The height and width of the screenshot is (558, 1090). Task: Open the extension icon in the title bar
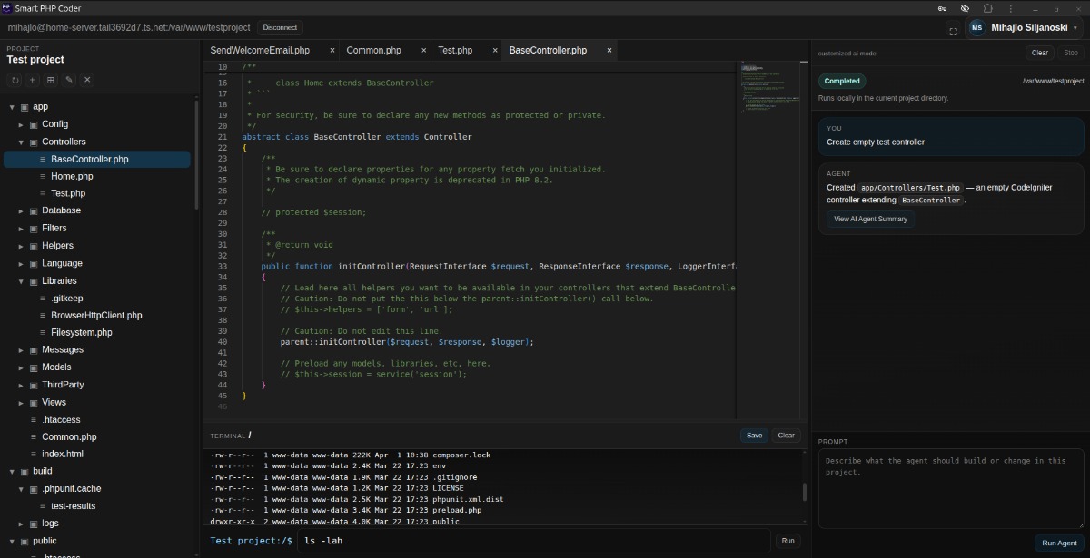(x=988, y=8)
